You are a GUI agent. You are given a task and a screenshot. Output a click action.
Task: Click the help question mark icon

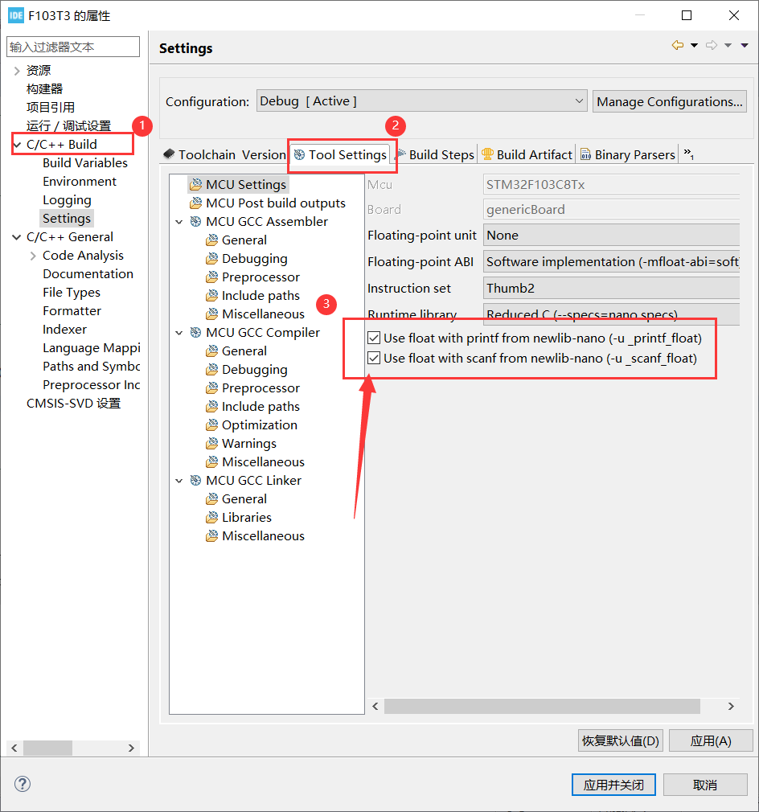click(x=22, y=784)
